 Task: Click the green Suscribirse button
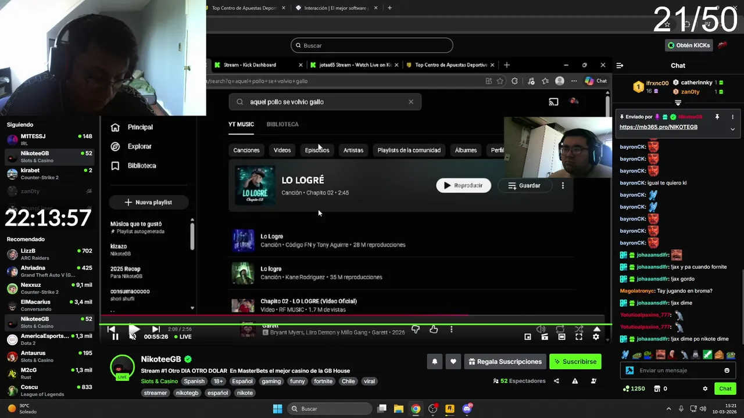click(575, 362)
